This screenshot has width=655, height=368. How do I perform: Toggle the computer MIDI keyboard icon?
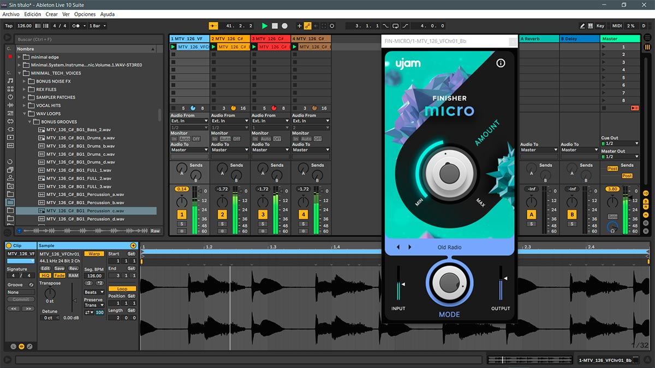591,26
